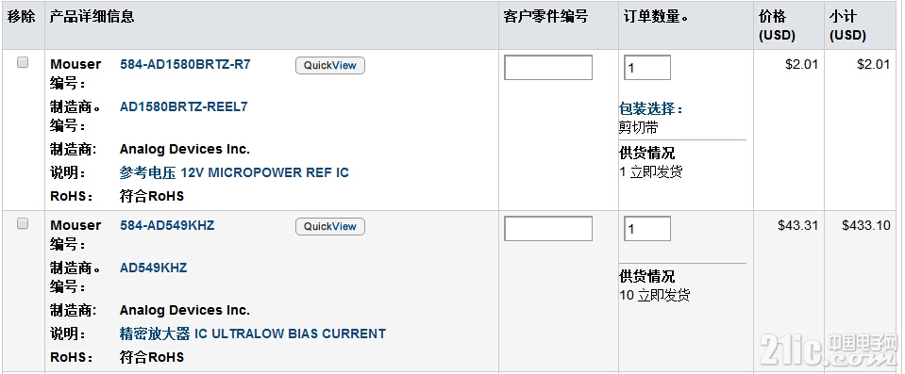Click the 产品详细信息 column header

(x=92, y=17)
